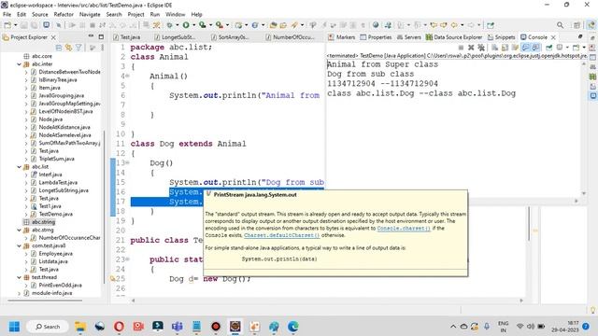
Task: Switch to the Servers tab
Action: (409, 37)
